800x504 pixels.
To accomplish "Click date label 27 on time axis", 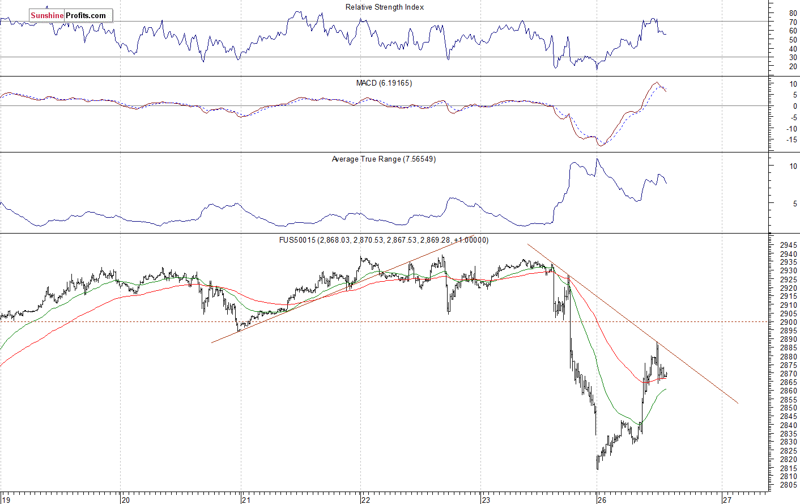I will pos(727,500).
